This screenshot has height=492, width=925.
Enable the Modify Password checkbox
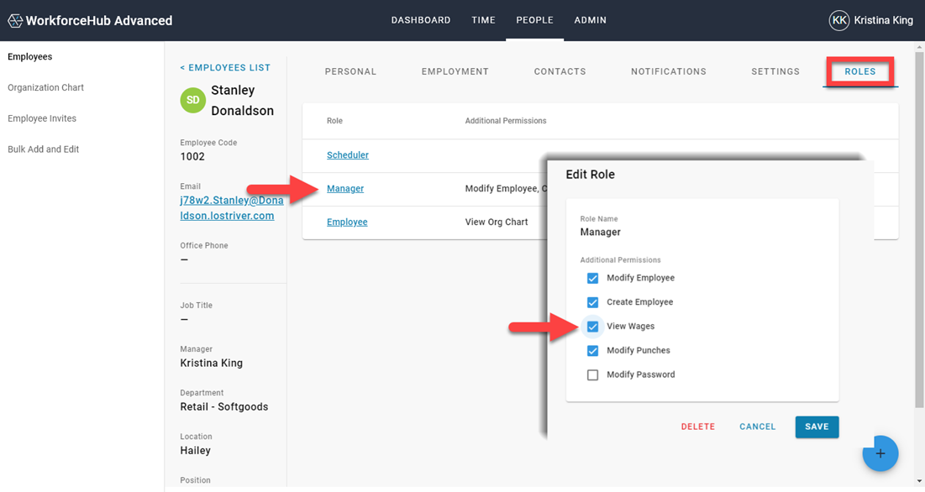click(592, 375)
